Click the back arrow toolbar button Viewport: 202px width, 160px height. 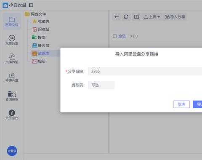(x=117, y=17)
